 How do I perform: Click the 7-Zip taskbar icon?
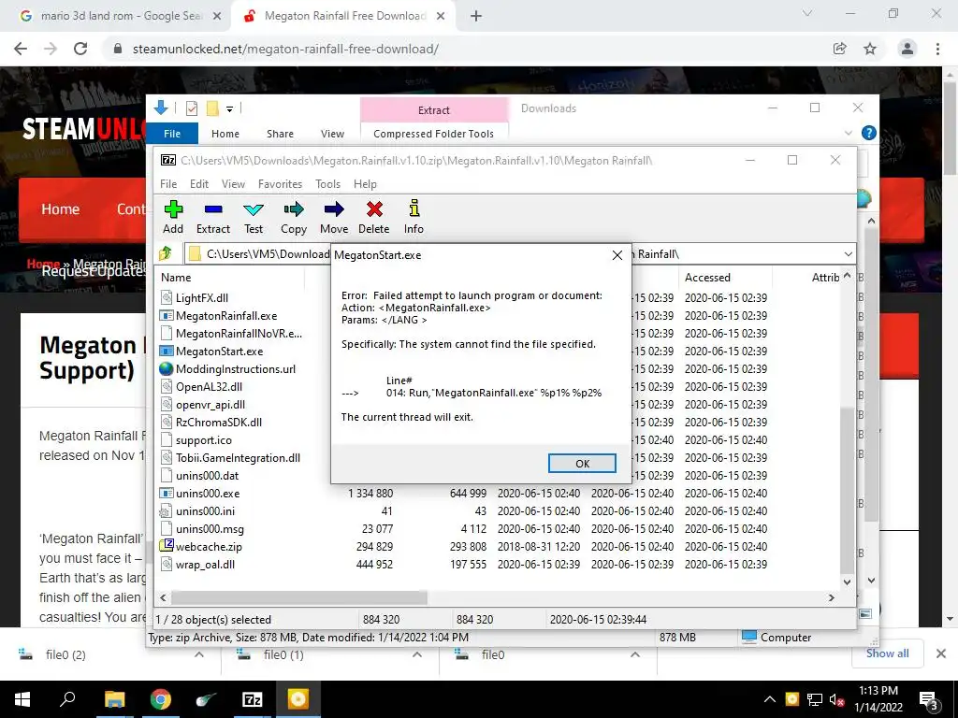(x=252, y=699)
